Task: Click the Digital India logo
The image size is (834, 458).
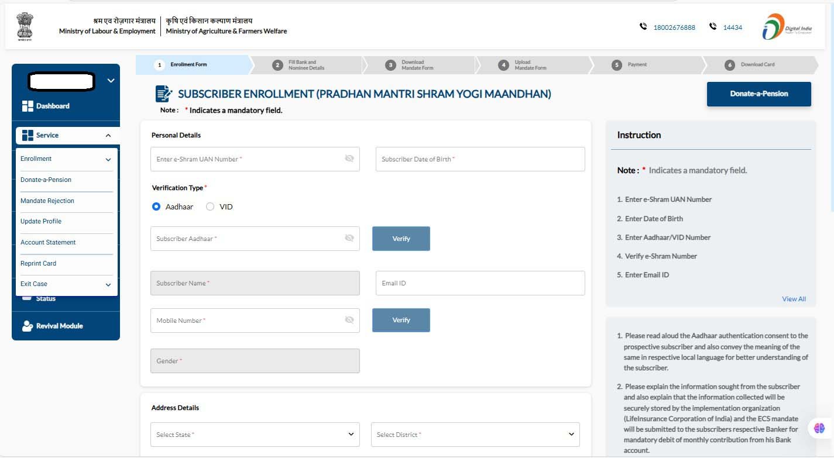Action: 786,27
